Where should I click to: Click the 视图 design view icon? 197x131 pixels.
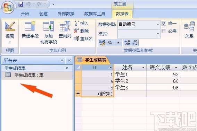click(x=10, y=26)
